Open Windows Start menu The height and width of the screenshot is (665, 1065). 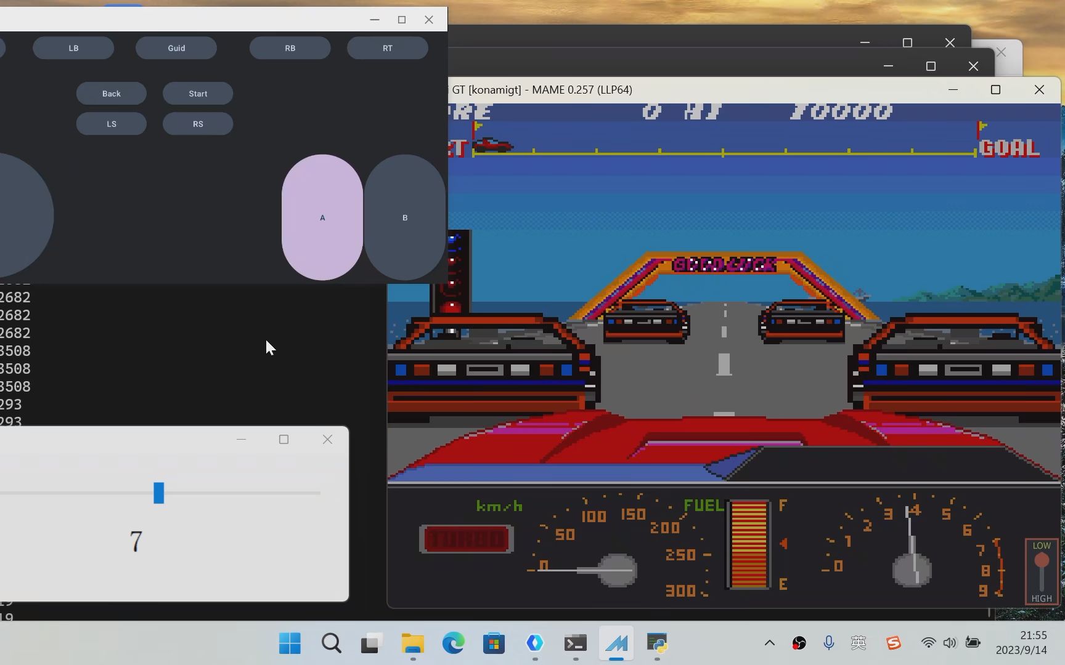click(290, 643)
